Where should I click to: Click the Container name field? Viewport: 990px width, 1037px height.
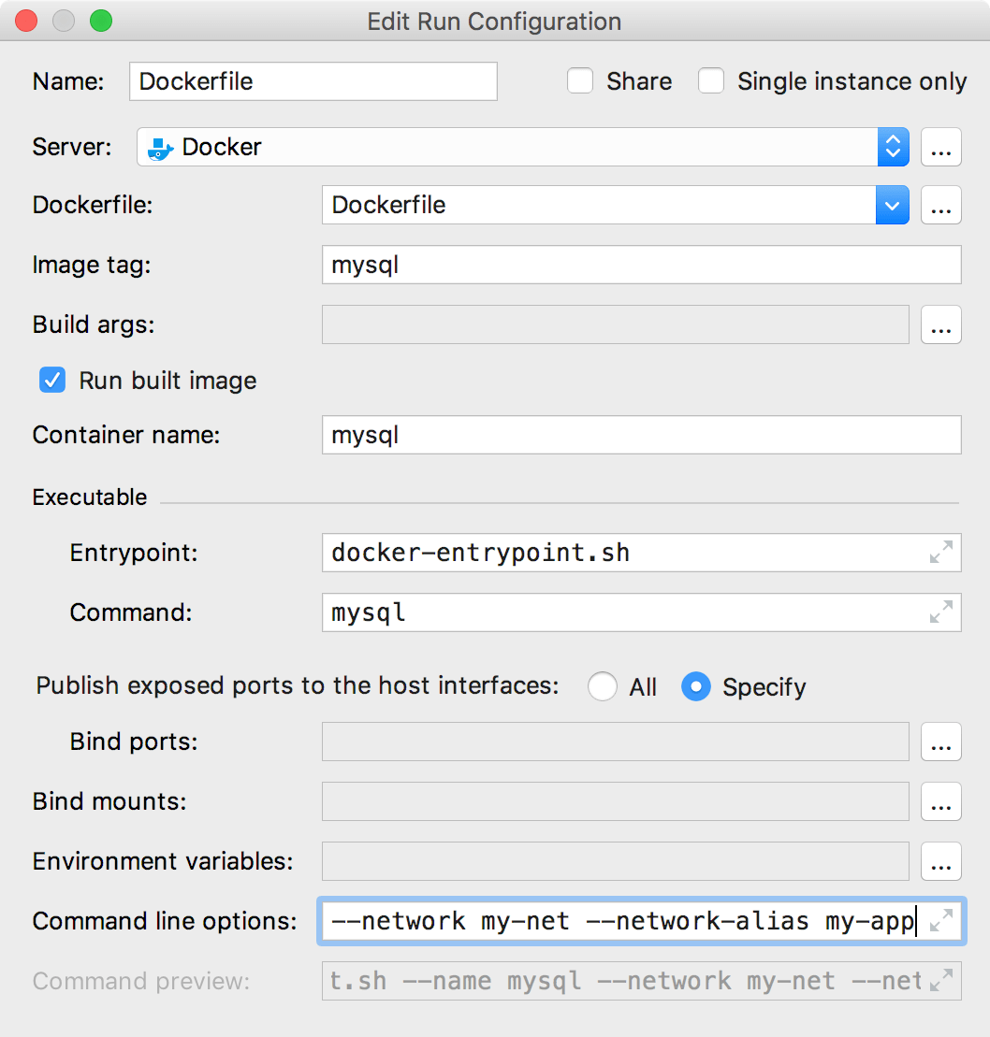pyautogui.click(x=641, y=435)
